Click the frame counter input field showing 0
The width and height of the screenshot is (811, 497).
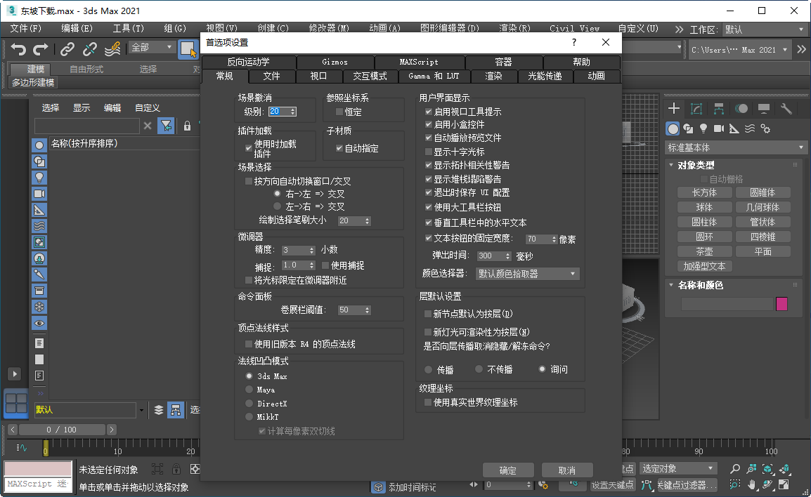(505, 484)
